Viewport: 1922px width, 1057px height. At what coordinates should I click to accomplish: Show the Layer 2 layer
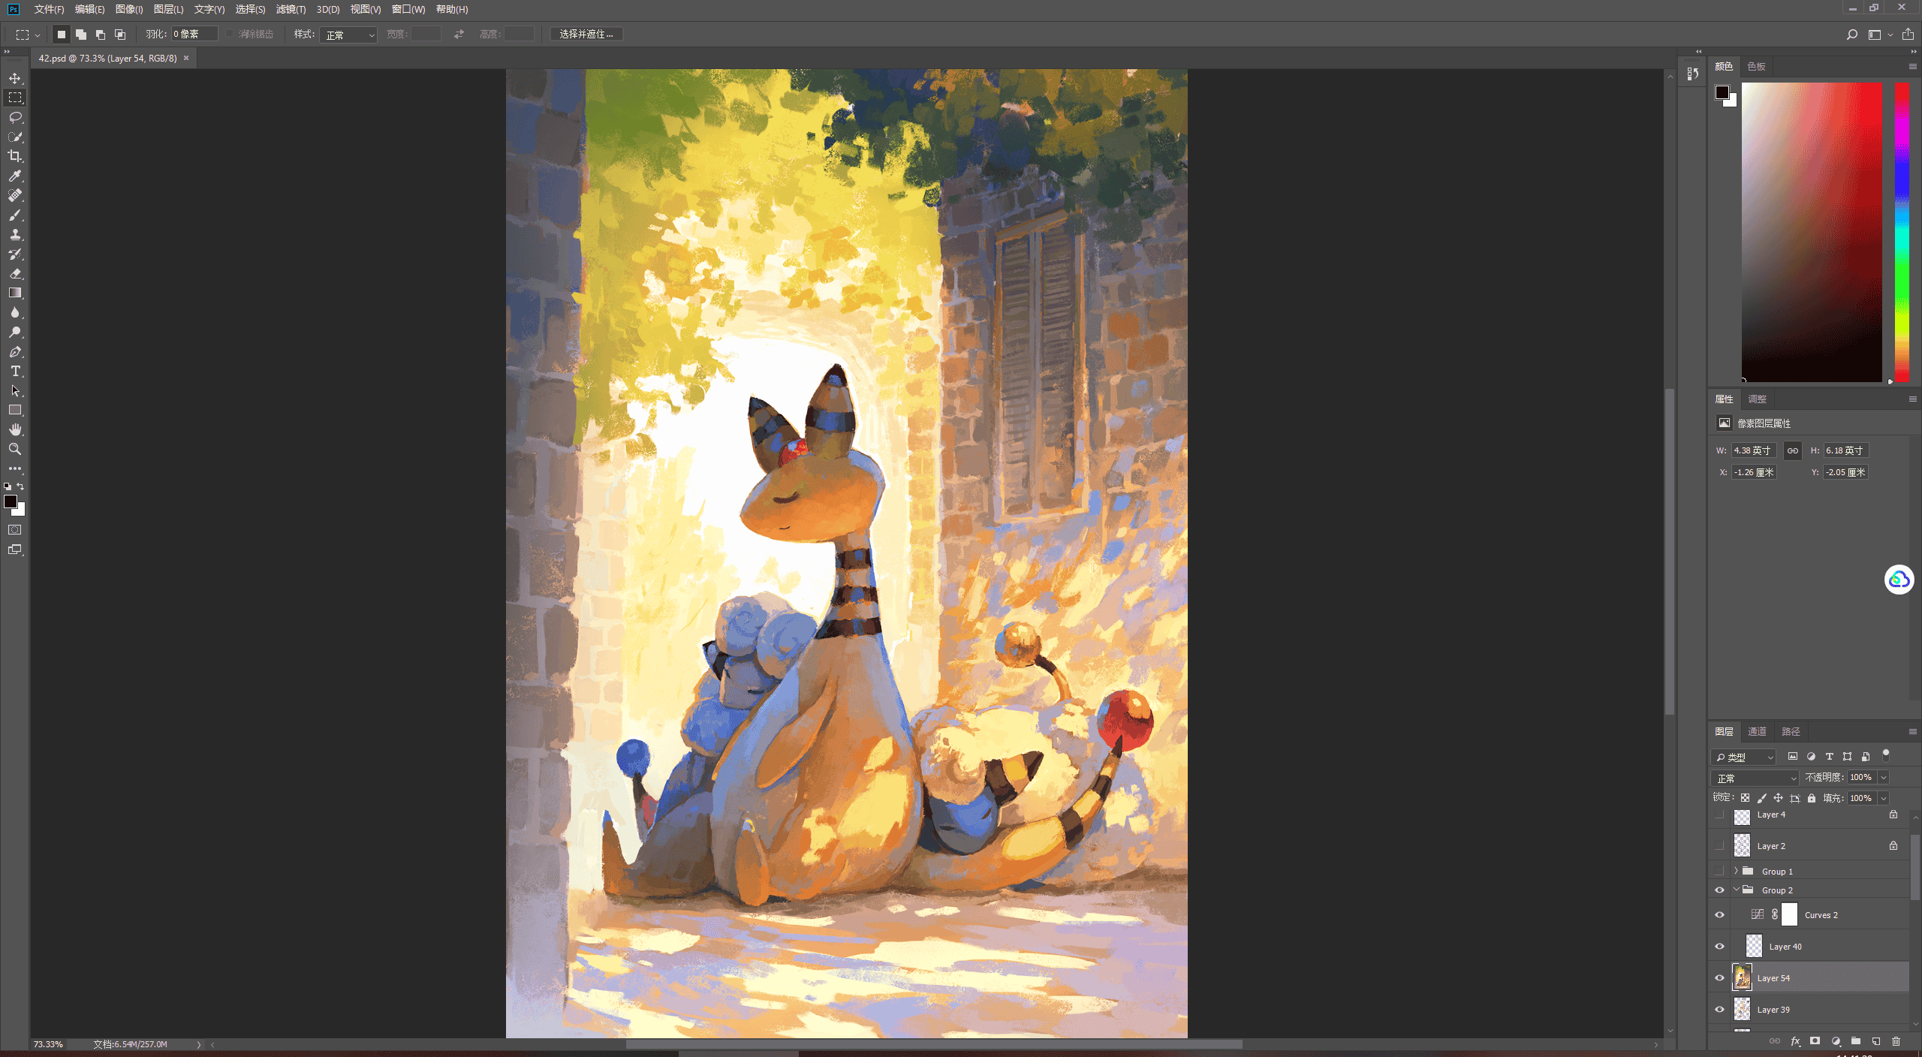tap(1719, 846)
